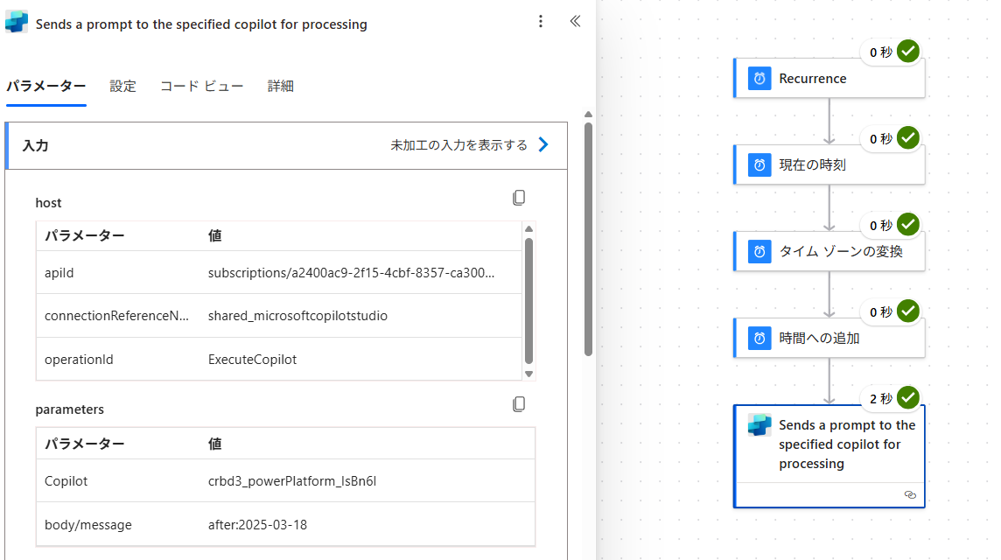Screen dimensions: 1001x560
Task: Click the body/message parameter name
Action: point(88,525)
